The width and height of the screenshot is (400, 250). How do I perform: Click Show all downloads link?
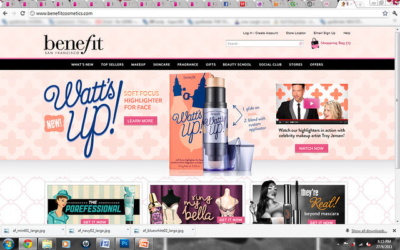[369, 231]
